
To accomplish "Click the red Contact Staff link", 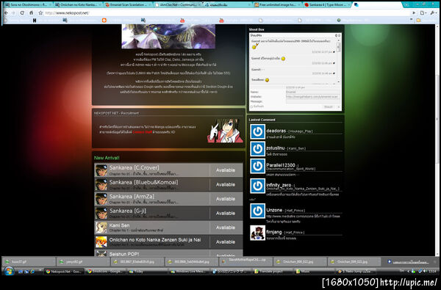I will (142, 132).
